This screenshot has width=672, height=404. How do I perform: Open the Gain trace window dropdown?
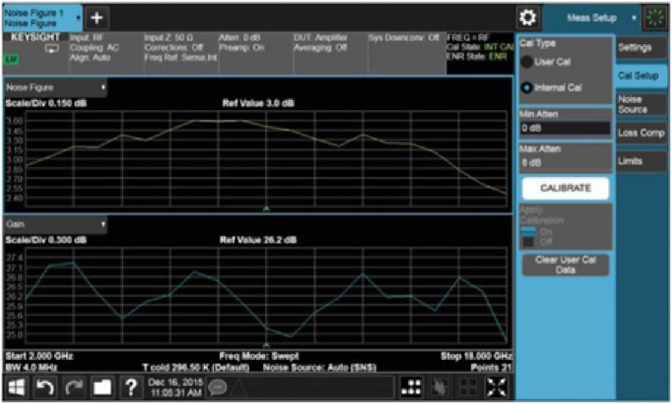click(55, 224)
